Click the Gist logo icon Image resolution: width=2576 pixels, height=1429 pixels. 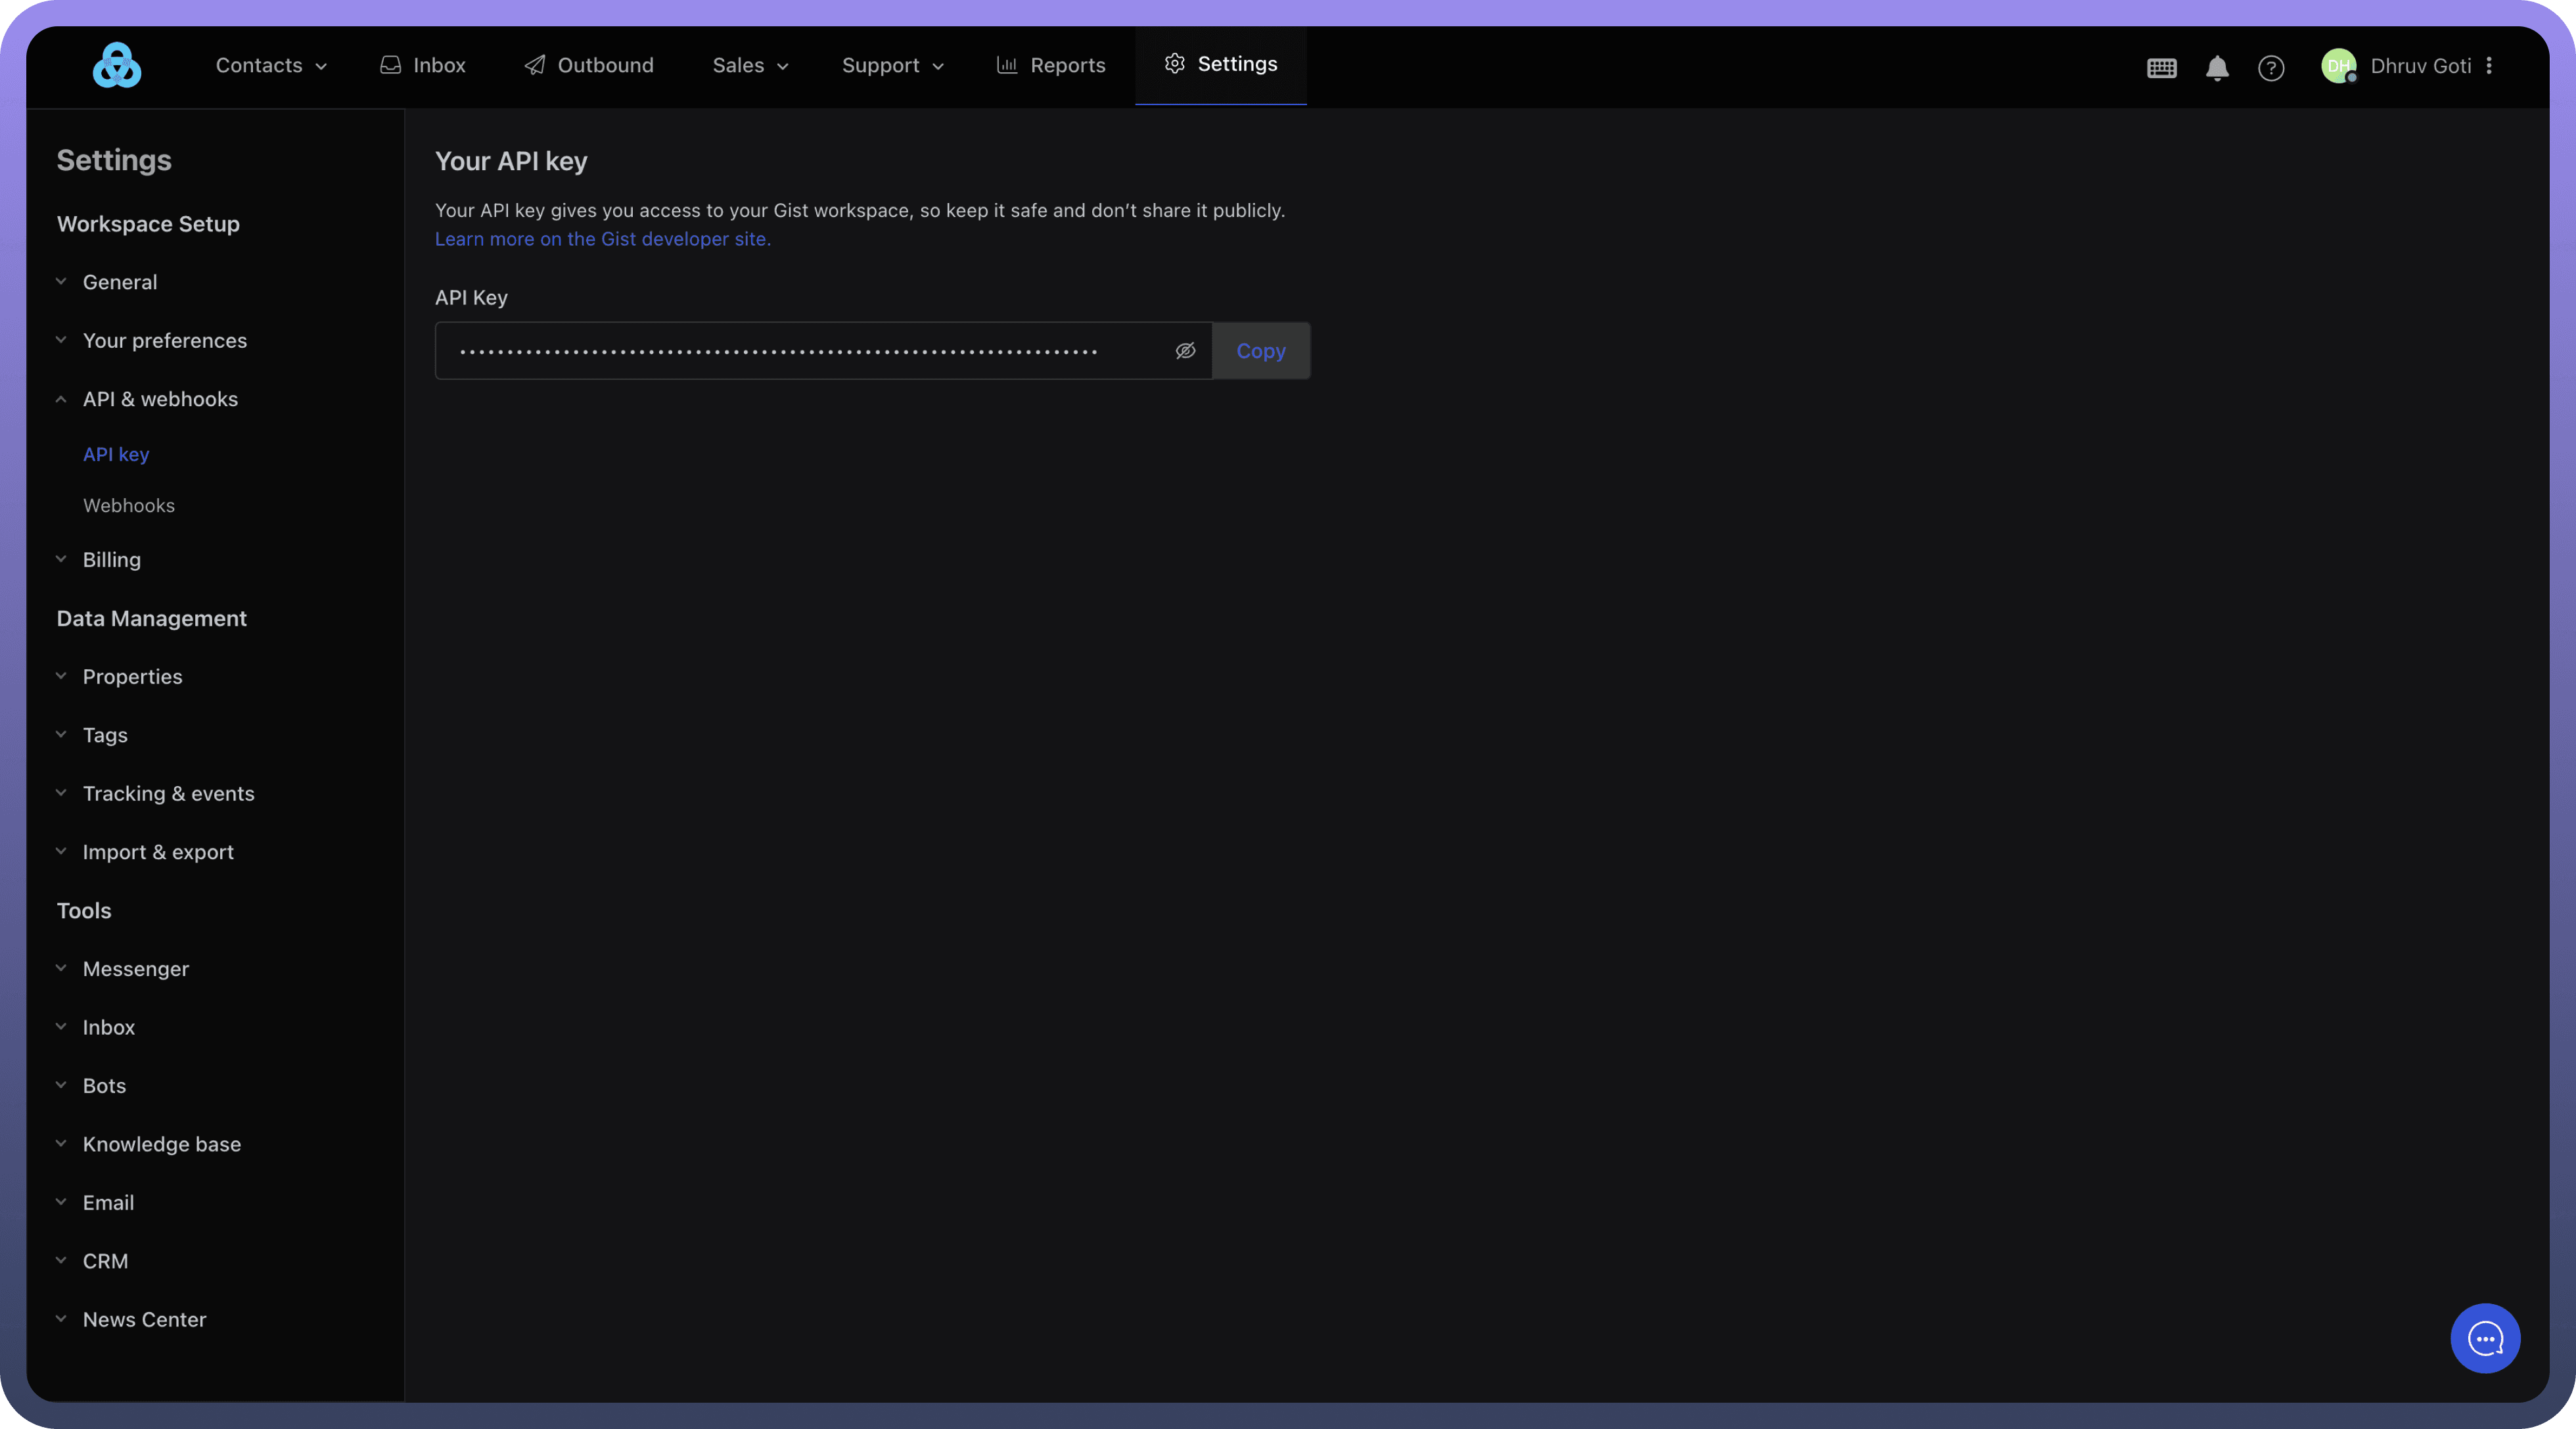(117, 66)
